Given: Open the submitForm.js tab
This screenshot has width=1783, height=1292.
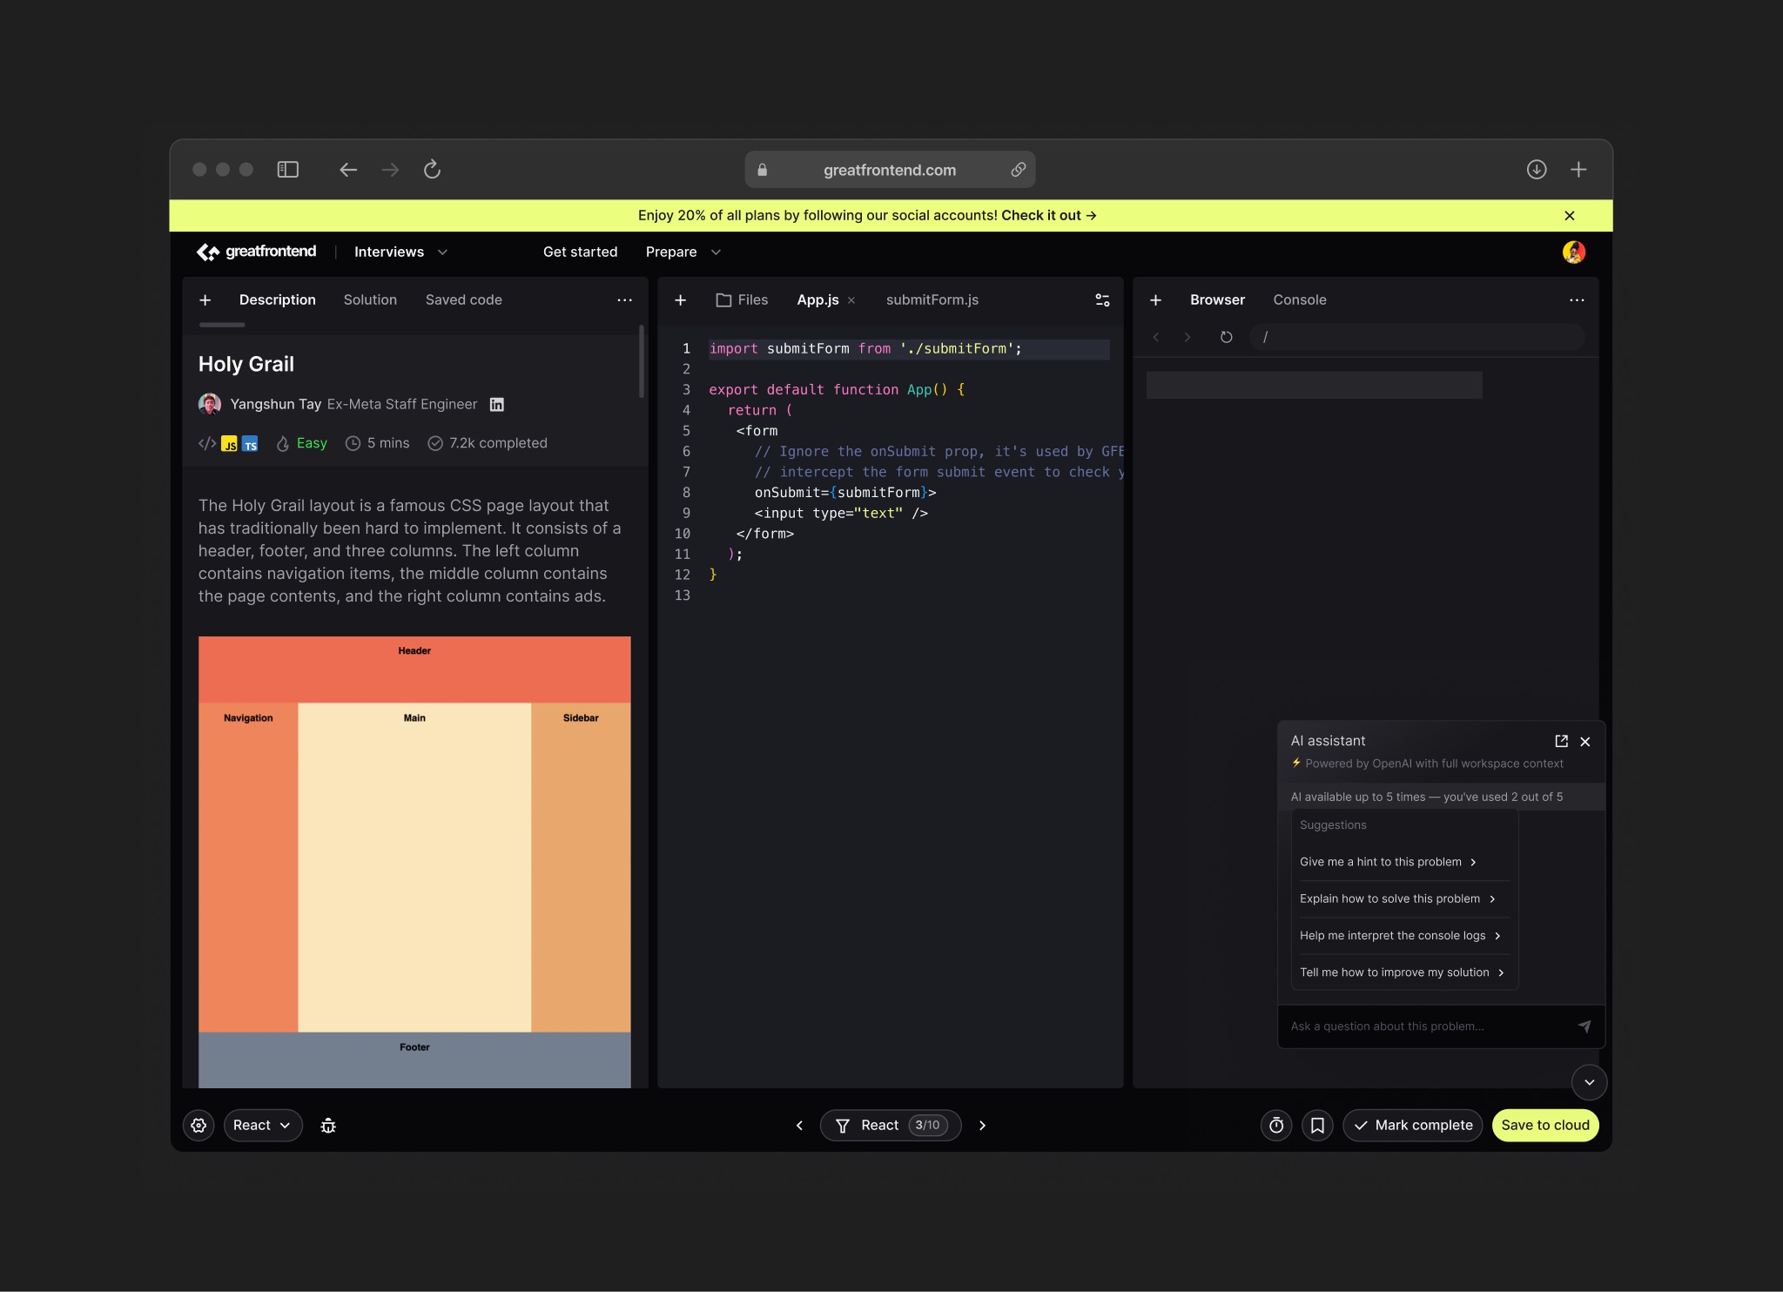Looking at the screenshot, I should click(932, 299).
